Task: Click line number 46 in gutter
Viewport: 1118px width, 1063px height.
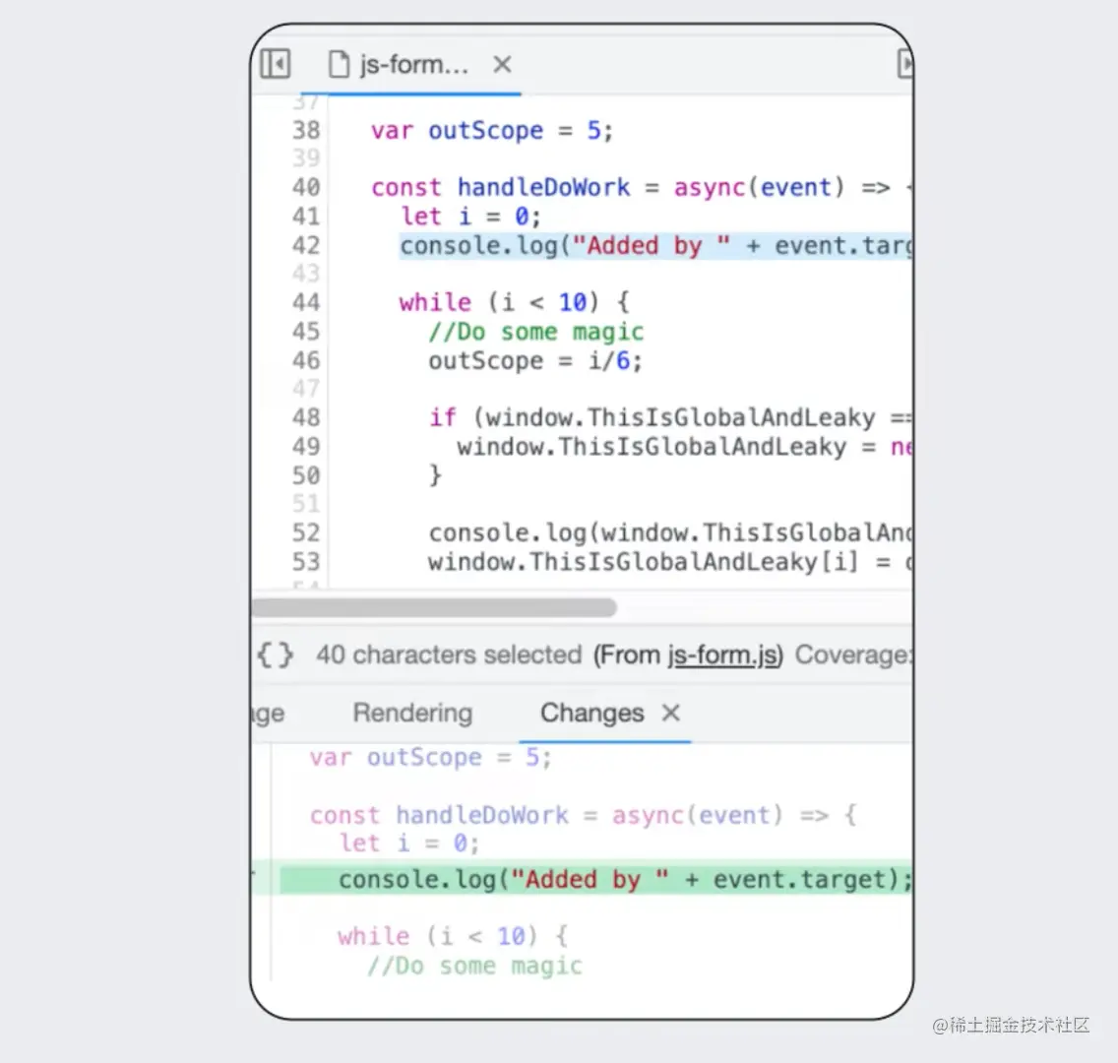Action: tap(306, 360)
